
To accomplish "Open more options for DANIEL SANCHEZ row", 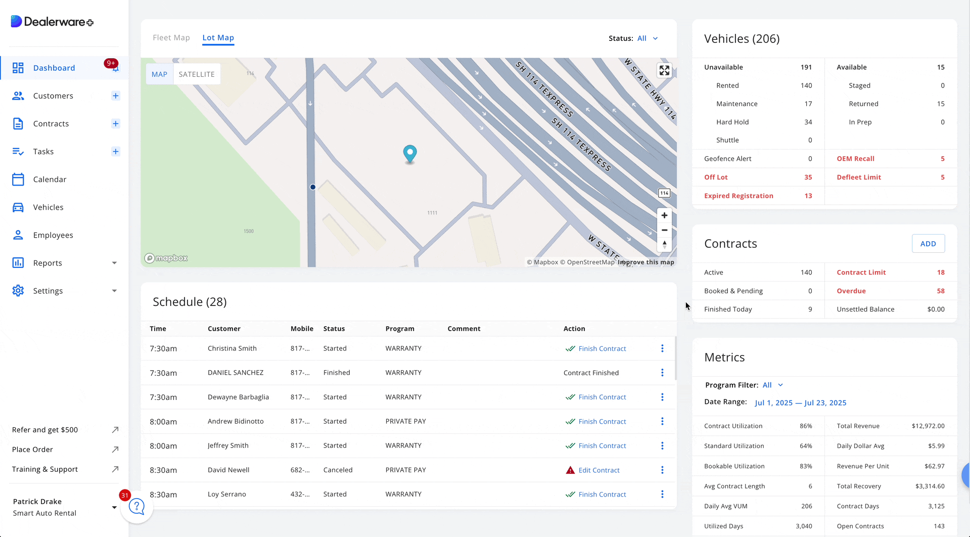I will coord(662,373).
